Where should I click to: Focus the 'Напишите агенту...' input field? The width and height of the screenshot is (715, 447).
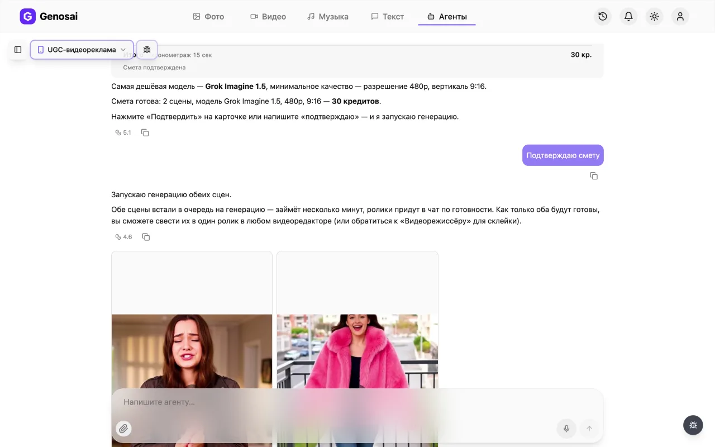(x=357, y=402)
